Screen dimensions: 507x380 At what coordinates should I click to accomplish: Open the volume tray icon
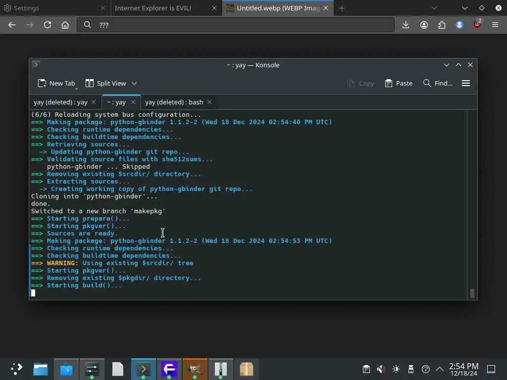[381, 369]
